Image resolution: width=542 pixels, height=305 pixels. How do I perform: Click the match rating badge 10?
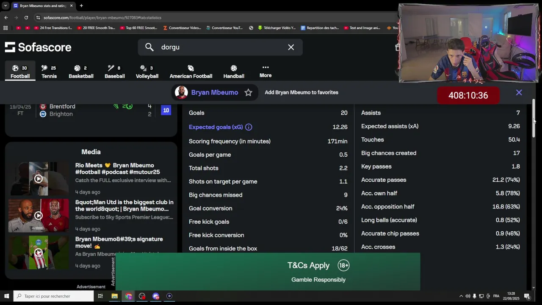point(166,110)
